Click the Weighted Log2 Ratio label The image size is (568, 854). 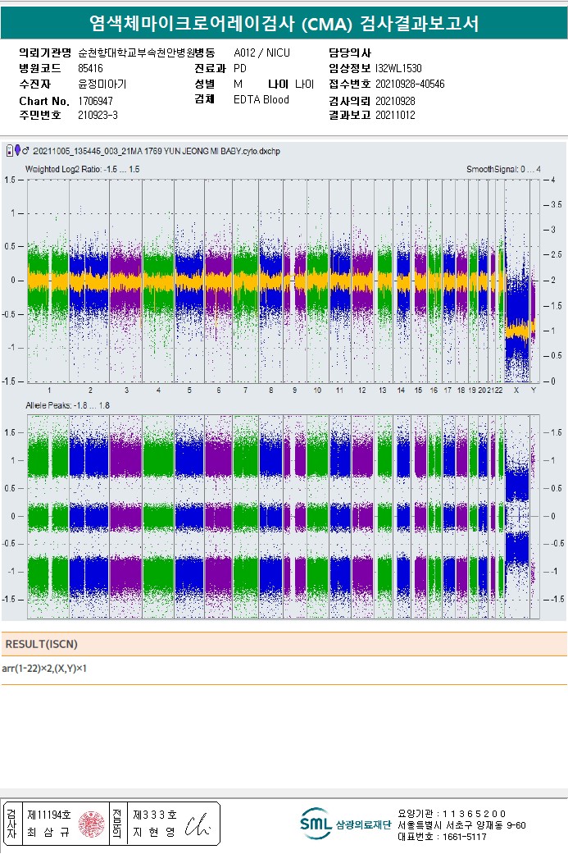point(82,169)
